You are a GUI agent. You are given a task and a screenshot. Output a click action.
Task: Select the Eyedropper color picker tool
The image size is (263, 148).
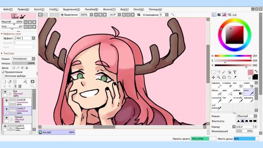235,77
